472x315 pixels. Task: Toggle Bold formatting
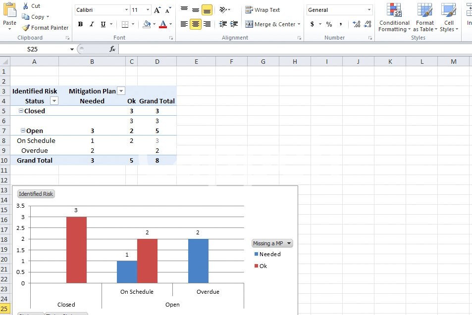click(81, 24)
